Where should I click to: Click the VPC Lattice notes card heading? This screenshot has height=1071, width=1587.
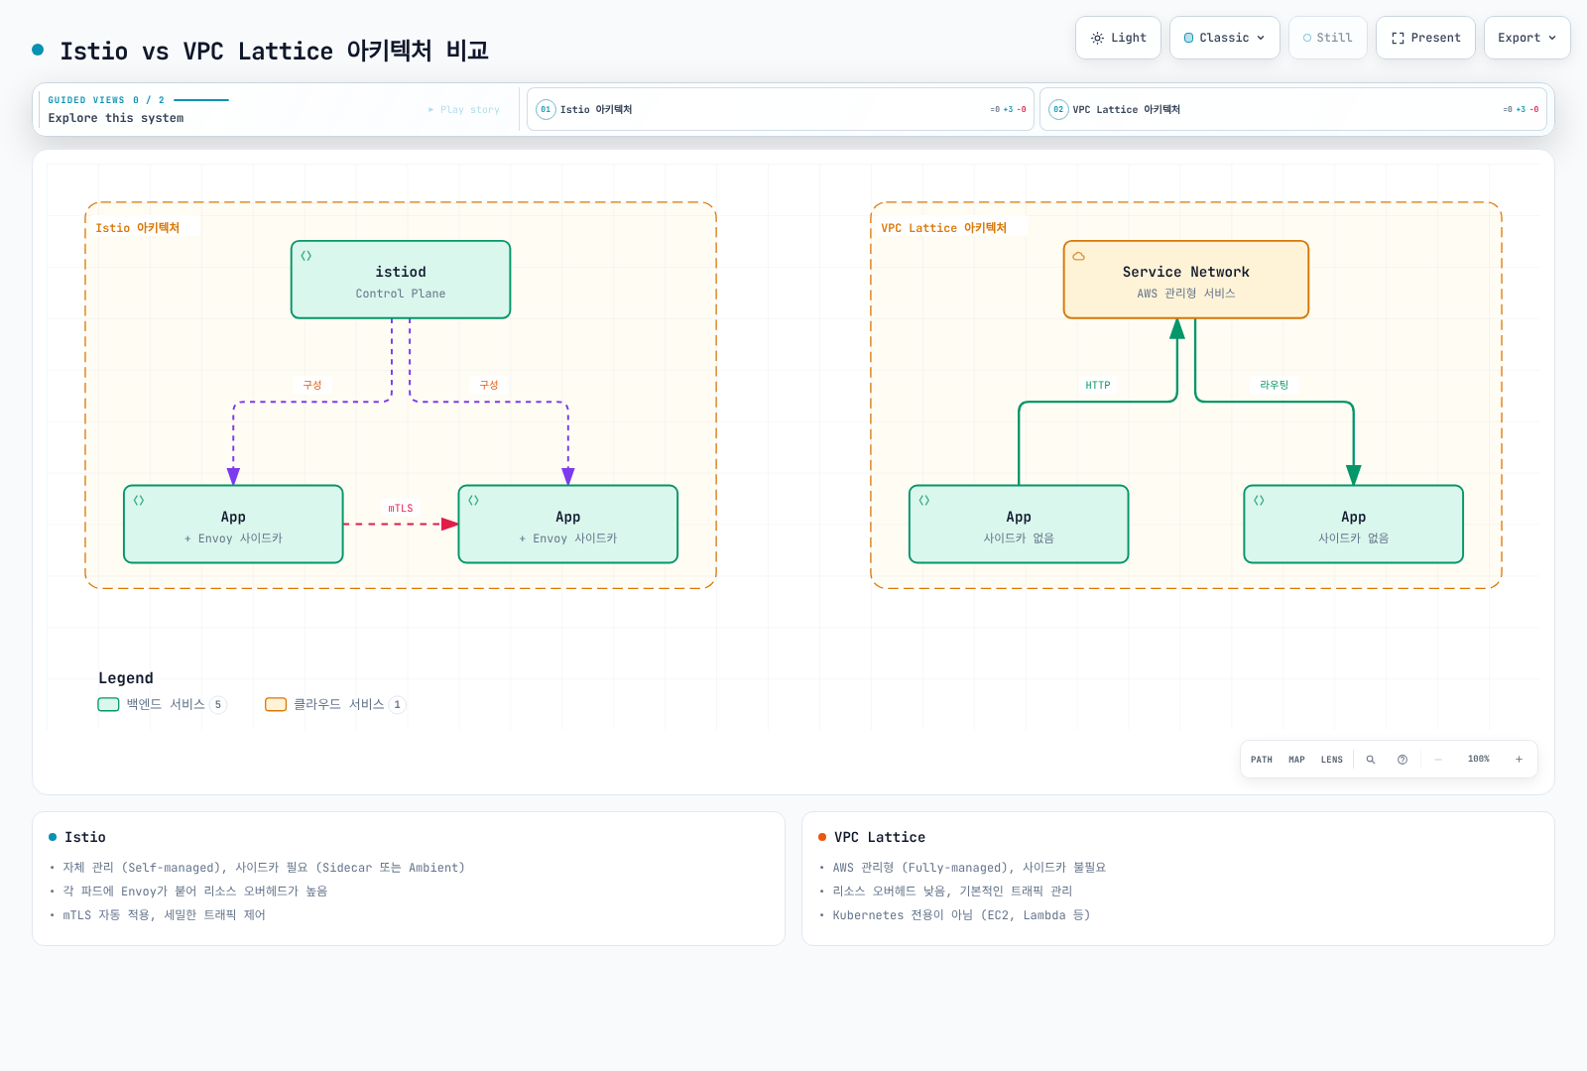880,837
